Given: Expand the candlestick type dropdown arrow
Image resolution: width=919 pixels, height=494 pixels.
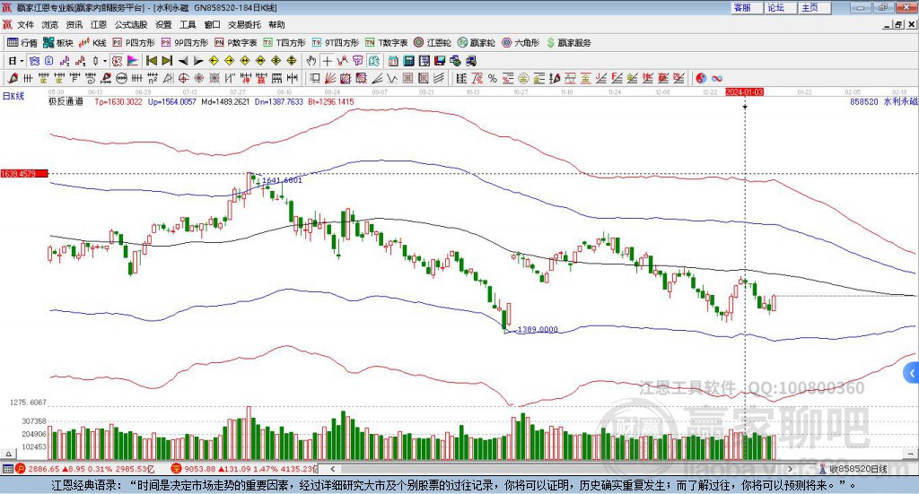Looking at the screenshot, I should click(x=104, y=61).
